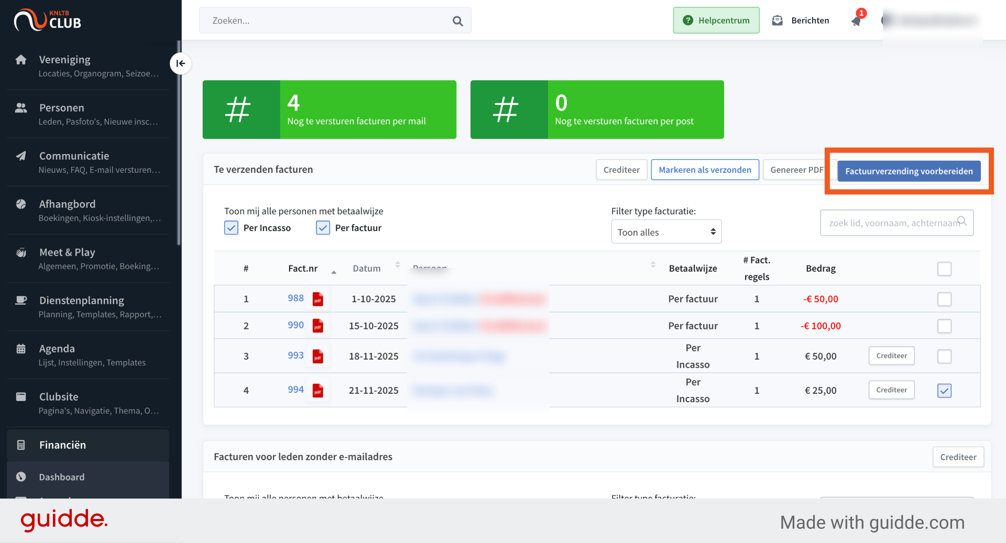The width and height of the screenshot is (1006, 543).
Task: Sort table by Datum column arrows
Action: pyautogui.click(x=398, y=265)
